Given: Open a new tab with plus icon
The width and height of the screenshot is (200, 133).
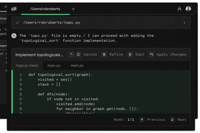Looking at the screenshot, I should tap(73, 9).
